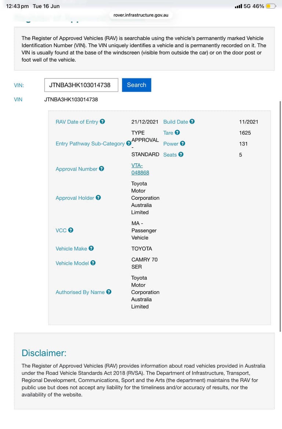
Task: Select the Entry Pathway Sub-Category label
Action: [90, 143]
